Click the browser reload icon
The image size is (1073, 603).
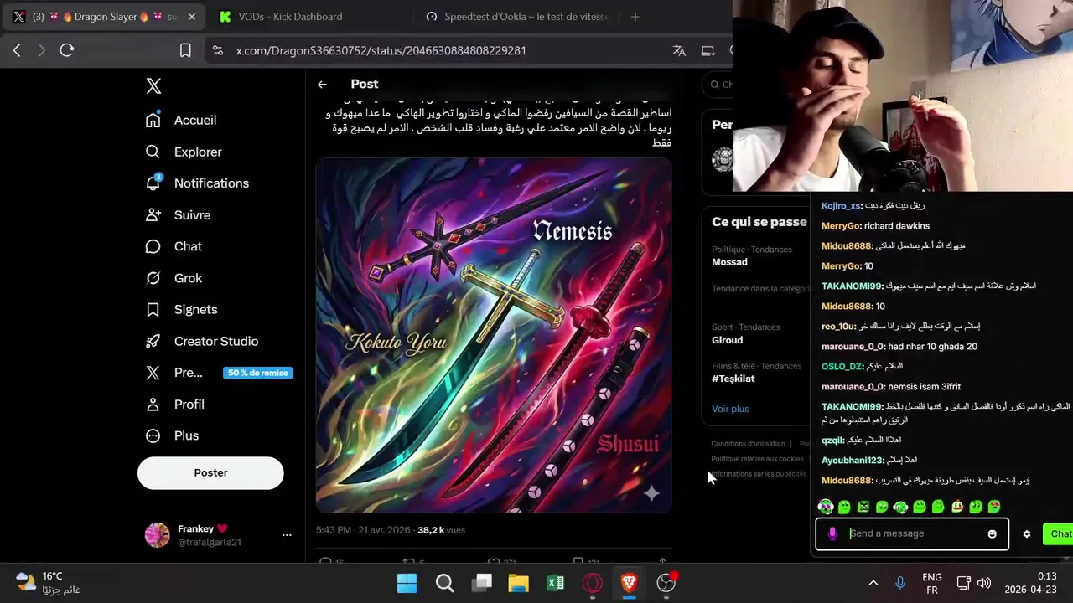coord(67,50)
